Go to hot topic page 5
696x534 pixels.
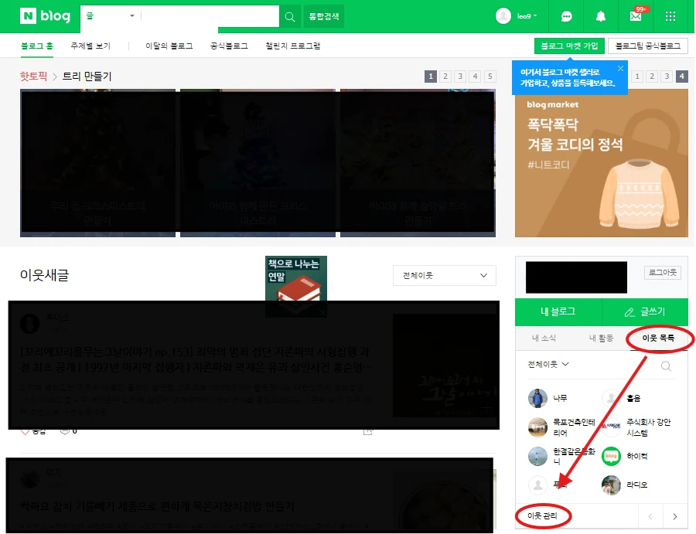[490, 77]
